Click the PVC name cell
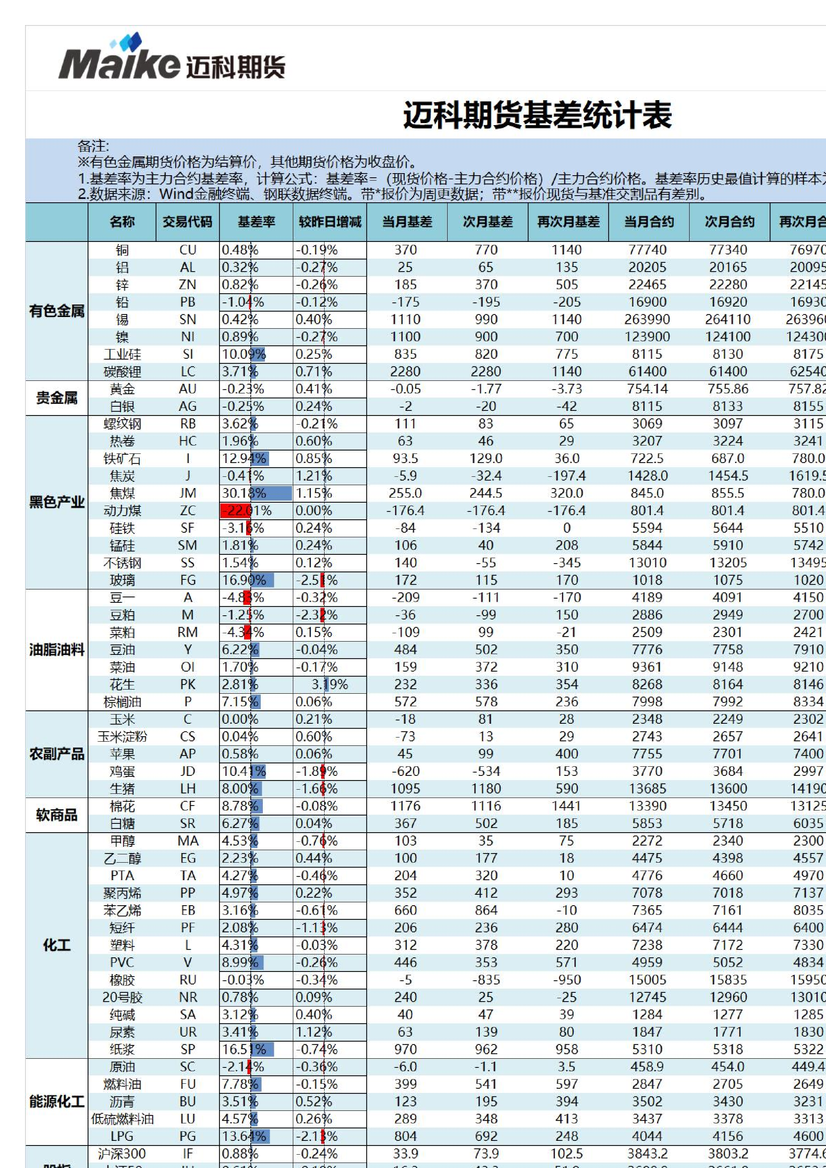 [x=122, y=963]
